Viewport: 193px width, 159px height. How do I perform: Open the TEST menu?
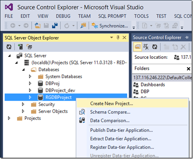tap(161, 16)
